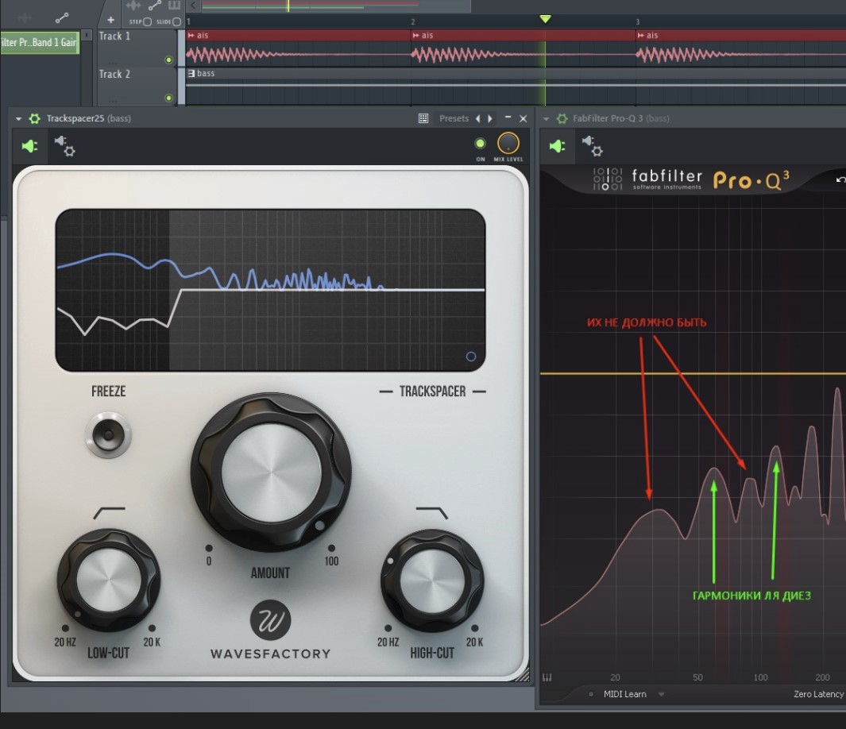Show the piano keyboard display in Pro-Q 3
This screenshot has height=729, width=846.
pyautogui.click(x=548, y=677)
